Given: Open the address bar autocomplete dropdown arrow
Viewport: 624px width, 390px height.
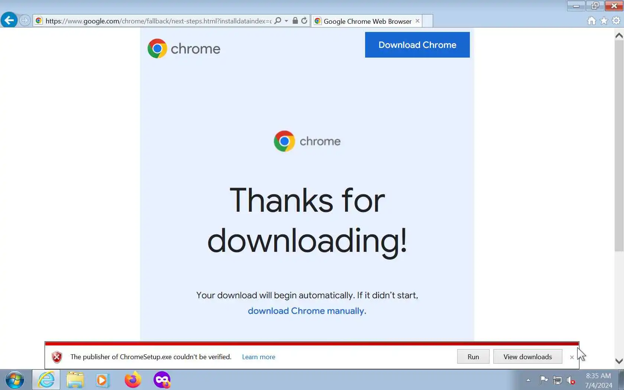Looking at the screenshot, I should point(286,21).
